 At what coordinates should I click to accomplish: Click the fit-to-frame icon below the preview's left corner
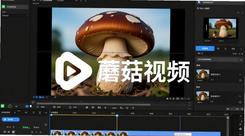(33, 102)
